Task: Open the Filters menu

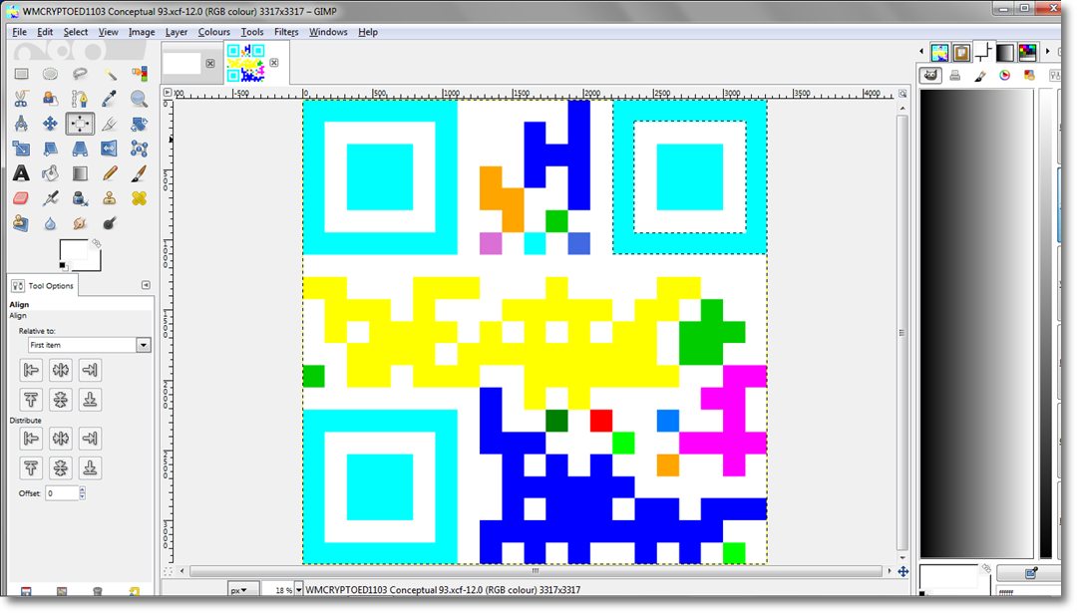Action: tap(286, 32)
